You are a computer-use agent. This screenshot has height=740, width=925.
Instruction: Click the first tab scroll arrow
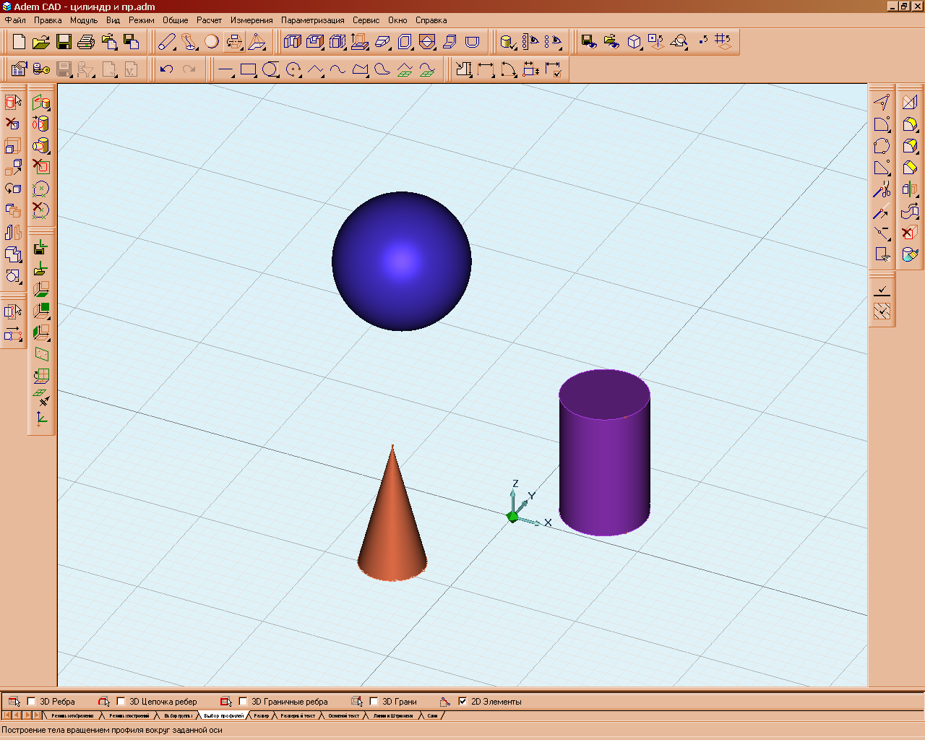point(8,715)
